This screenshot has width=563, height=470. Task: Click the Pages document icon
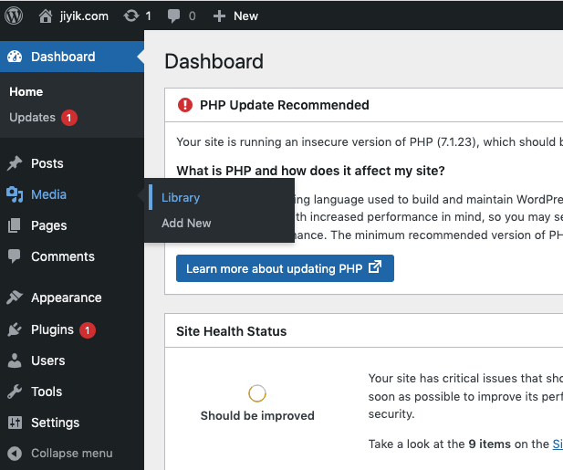pyautogui.click(x=15, y=225)
